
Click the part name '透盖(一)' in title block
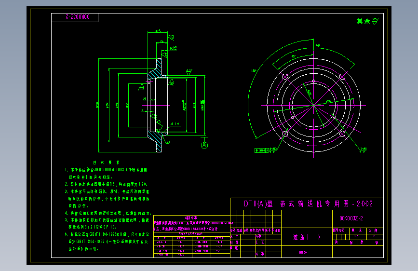pyautogui.click(x=307, y=237)
